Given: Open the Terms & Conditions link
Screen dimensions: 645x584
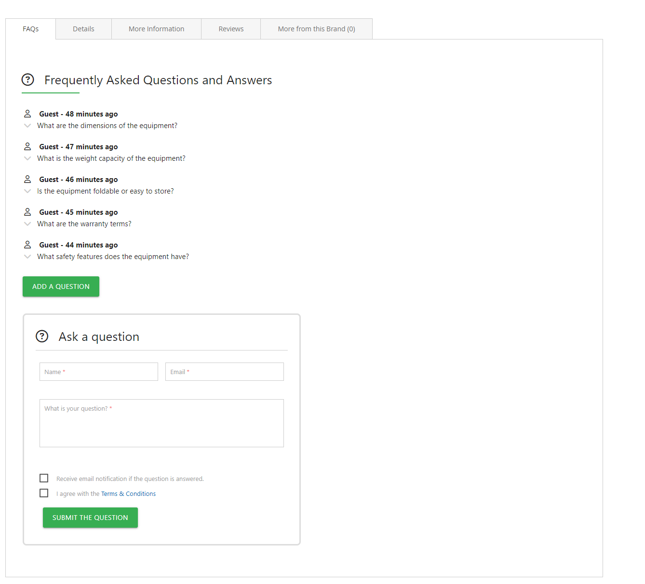Looking at the screenshot, I should (x=128, y=493).
